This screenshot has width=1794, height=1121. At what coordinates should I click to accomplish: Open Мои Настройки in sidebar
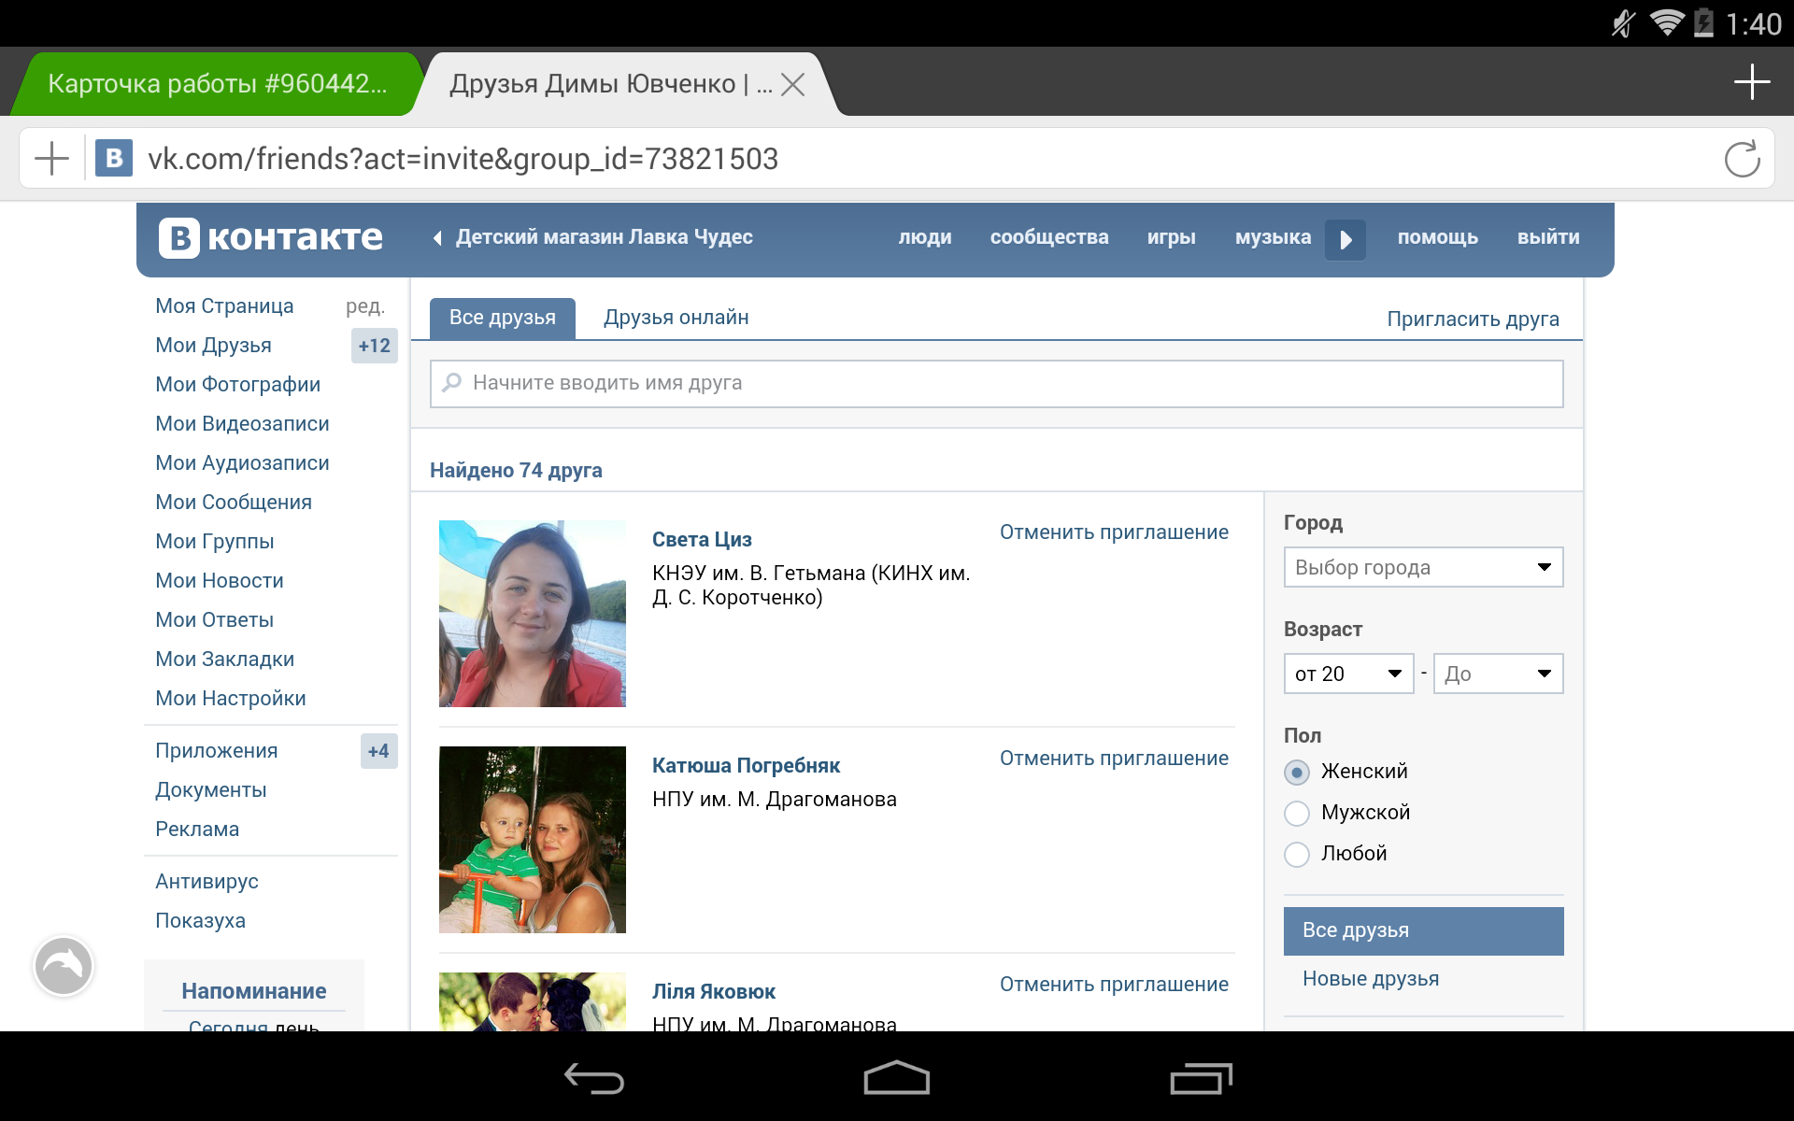(x=231, y=699)
